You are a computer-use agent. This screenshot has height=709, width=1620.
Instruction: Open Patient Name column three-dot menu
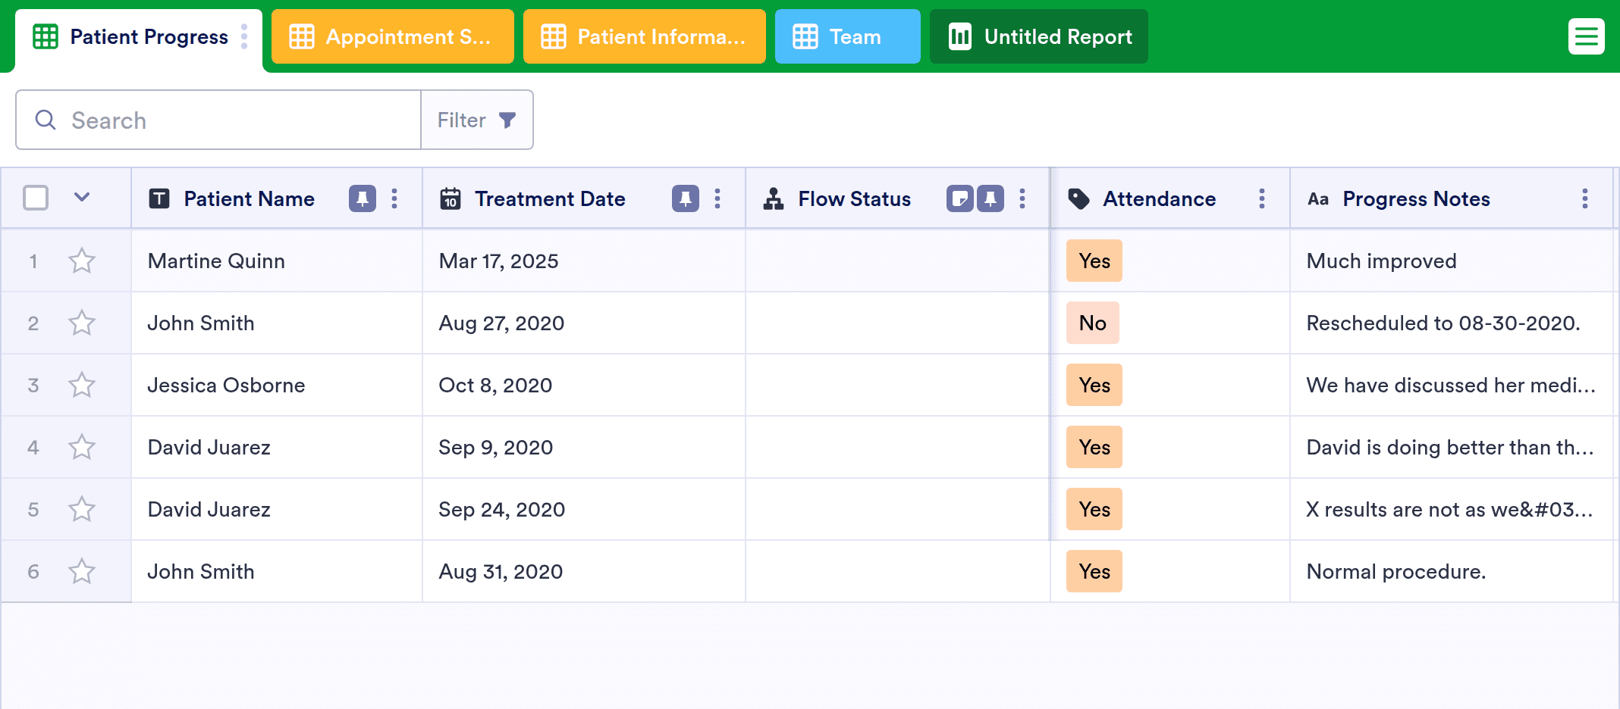click(x=394, y=198)
